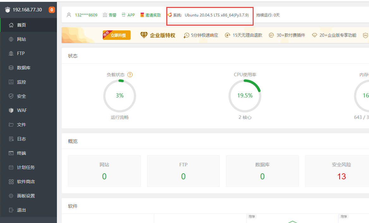Click the folder icon beside 文件
This screenshot has width=369, height=223.
pyautogui.click(x=11, y=125)
